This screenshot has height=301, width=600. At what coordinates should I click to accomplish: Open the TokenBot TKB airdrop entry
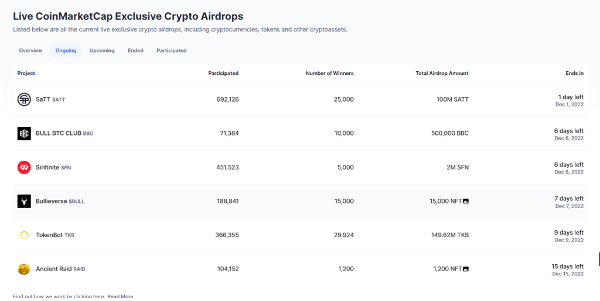(55, 235)
